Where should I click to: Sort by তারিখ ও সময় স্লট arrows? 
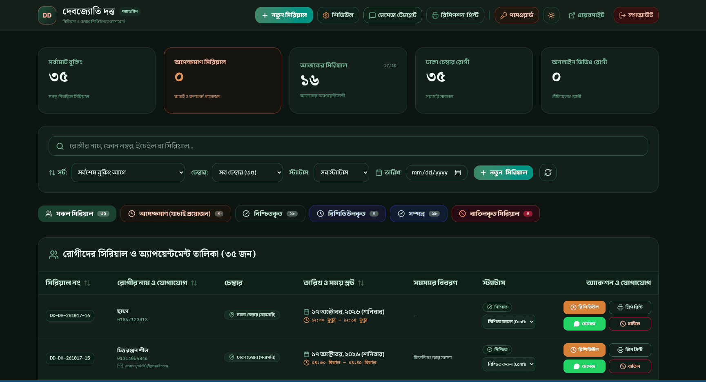361,283
